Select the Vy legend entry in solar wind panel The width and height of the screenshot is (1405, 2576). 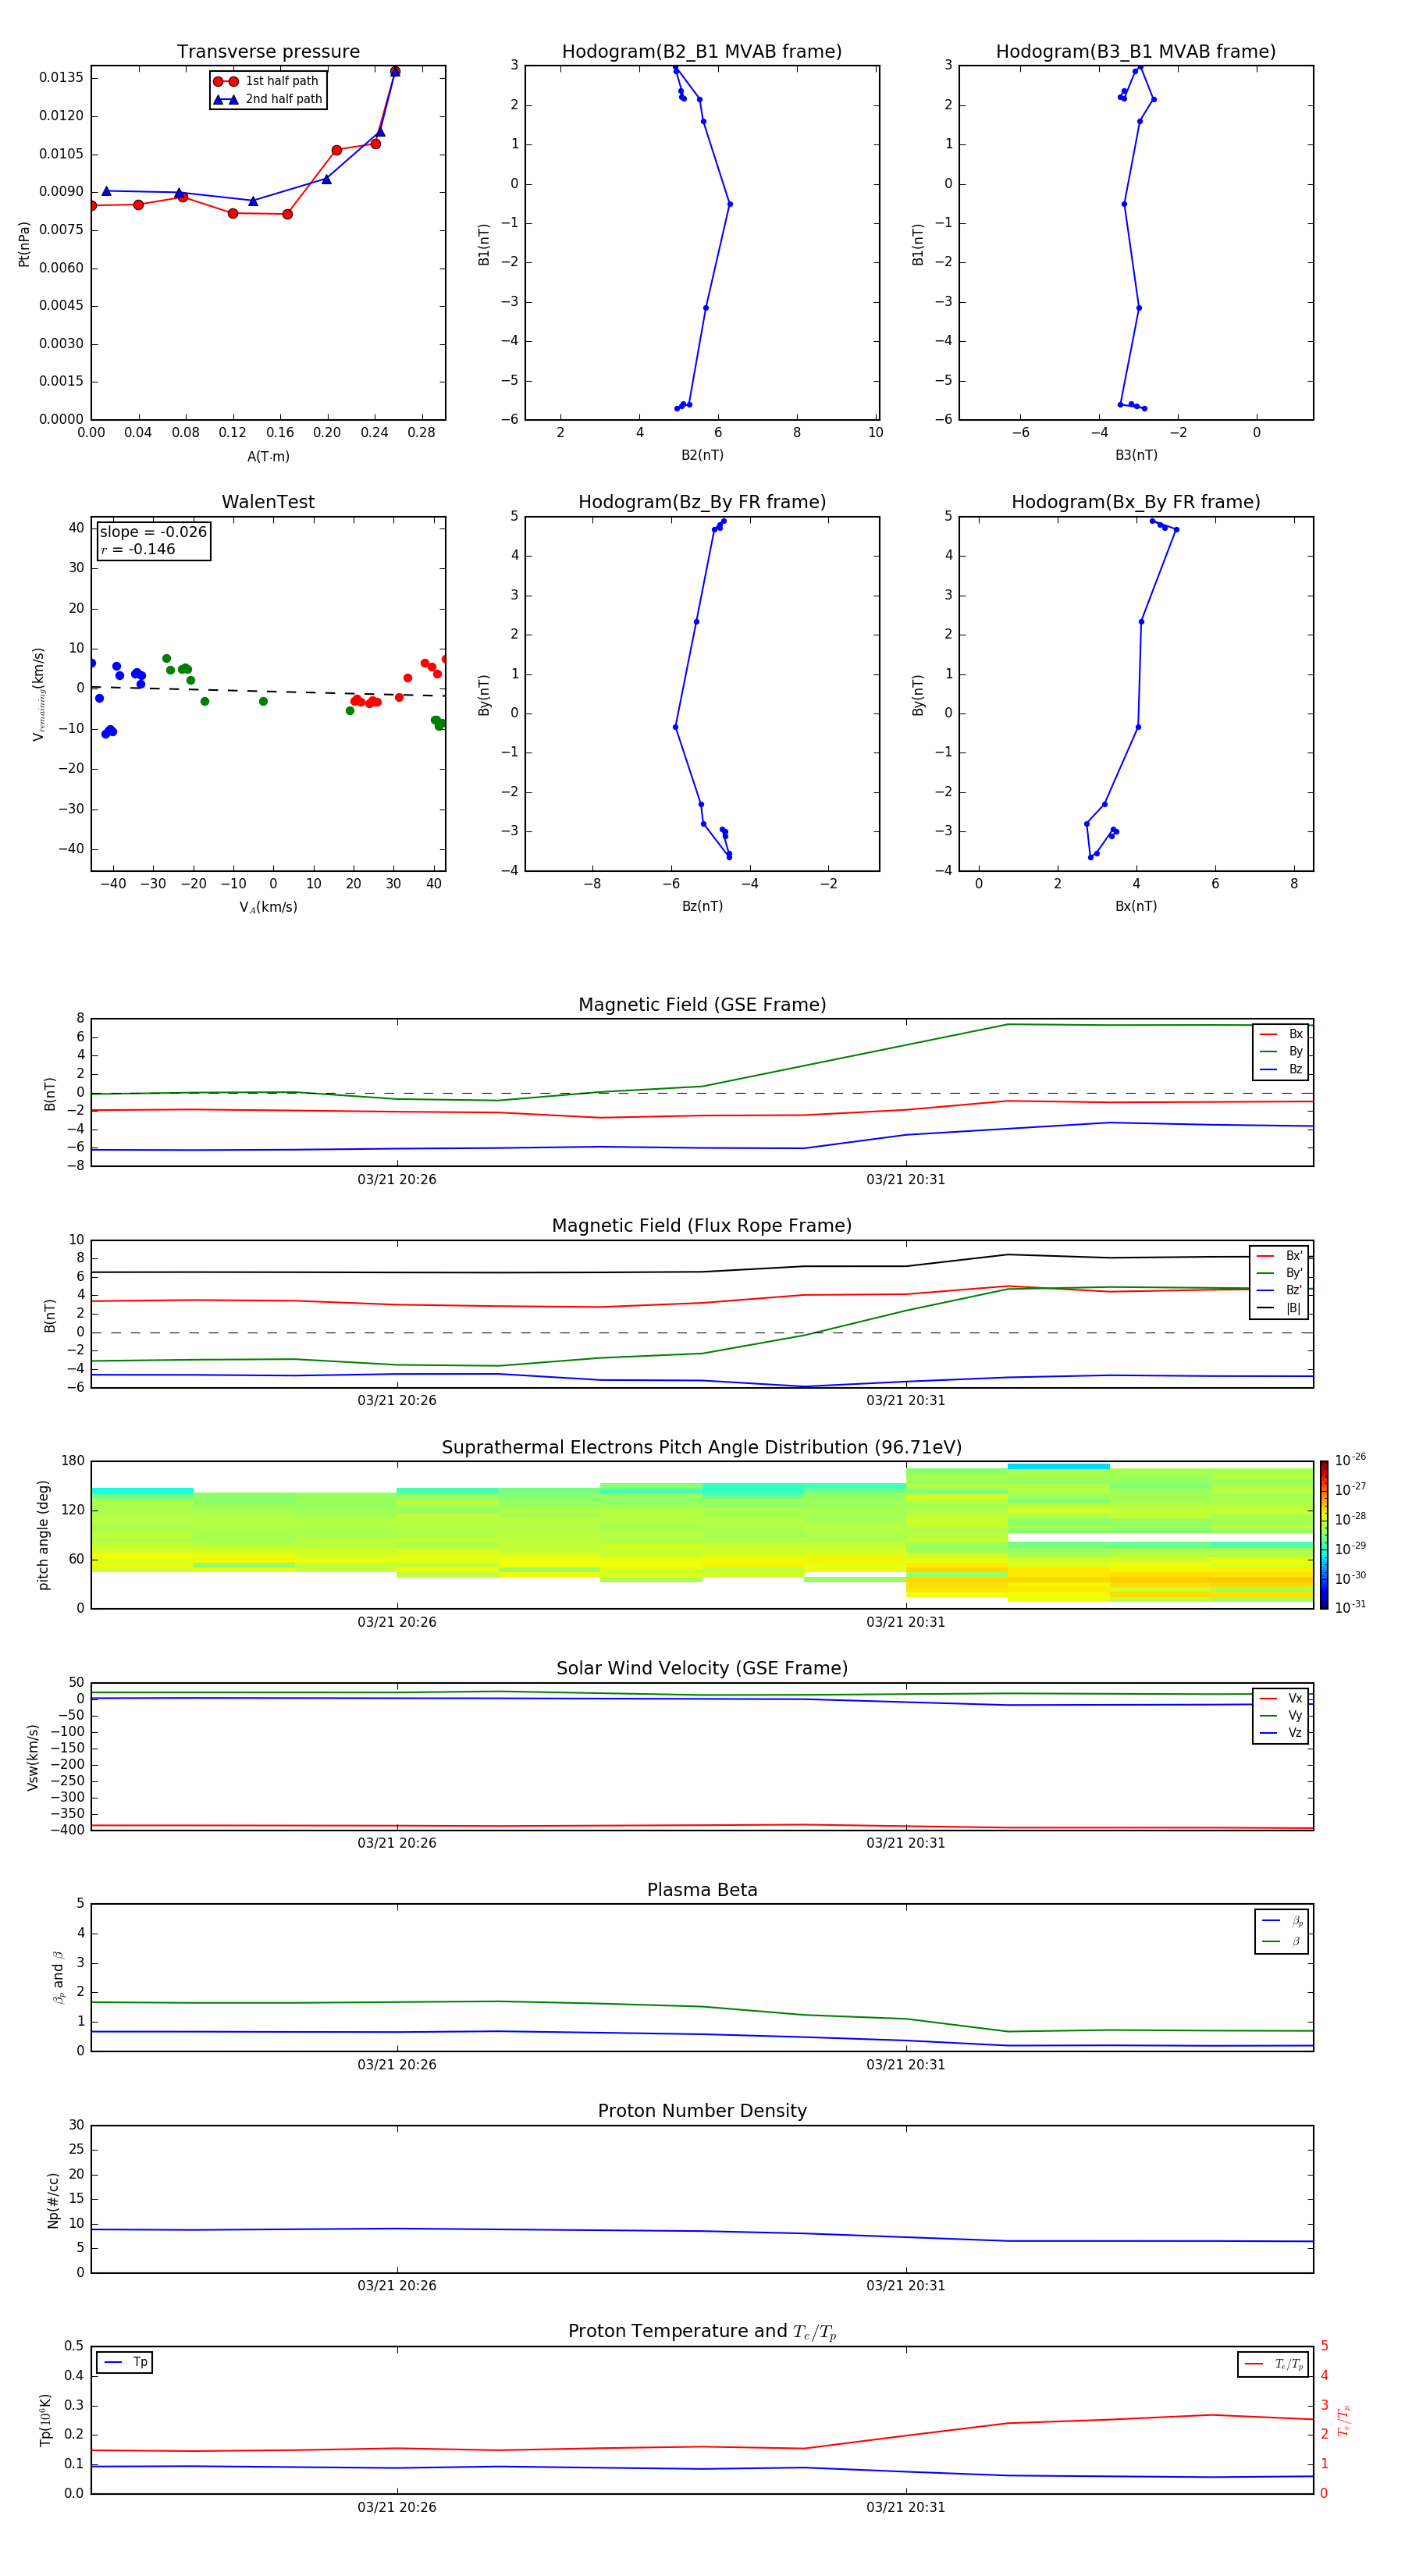(1281, 1715)
